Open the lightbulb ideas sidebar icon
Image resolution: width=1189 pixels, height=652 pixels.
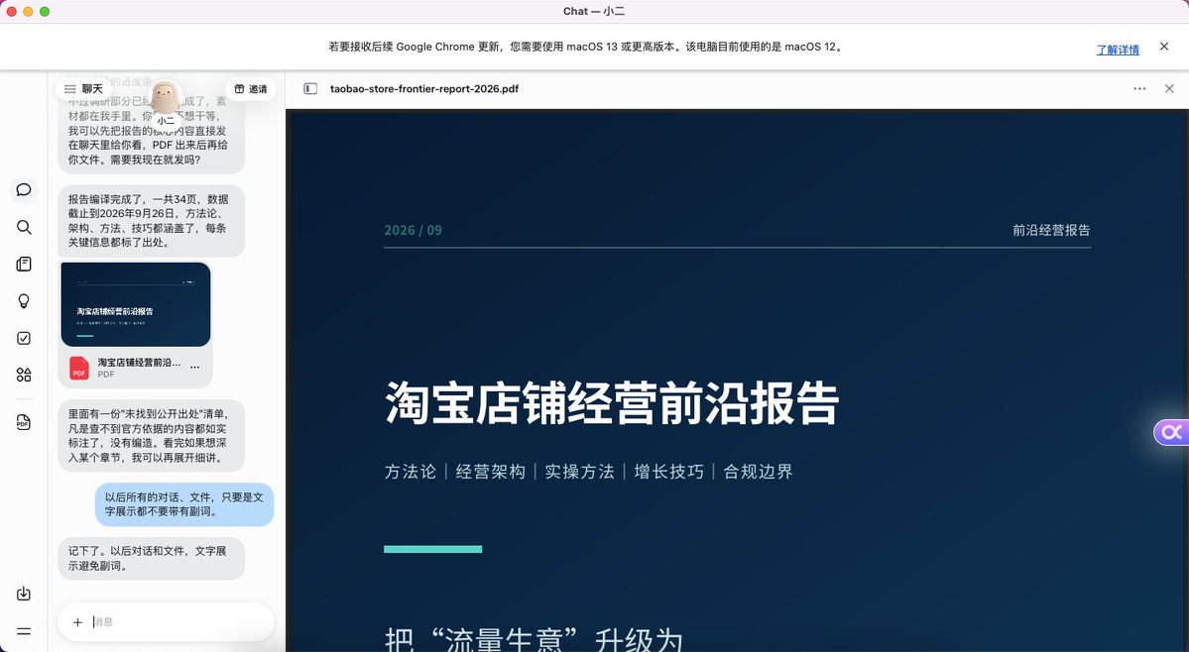point(24,300)
